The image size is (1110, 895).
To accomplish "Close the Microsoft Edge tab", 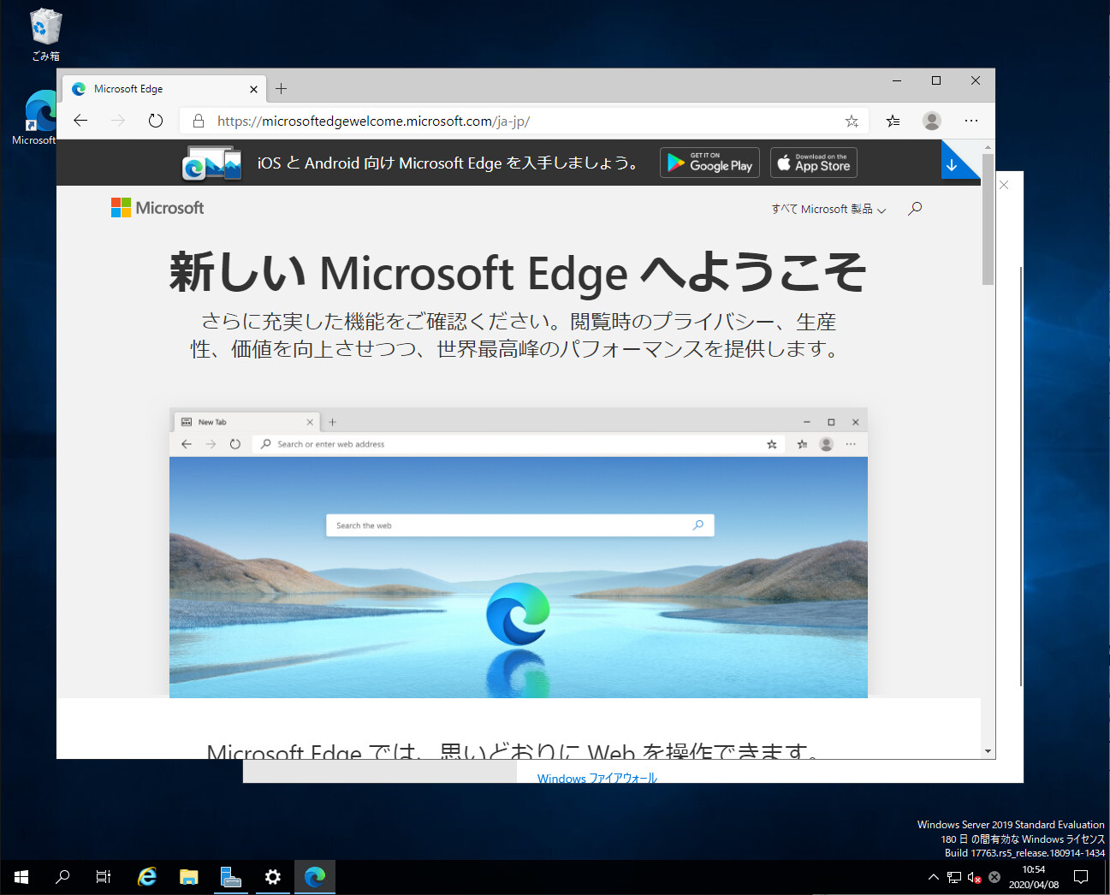I will click(x=253, y=89).
